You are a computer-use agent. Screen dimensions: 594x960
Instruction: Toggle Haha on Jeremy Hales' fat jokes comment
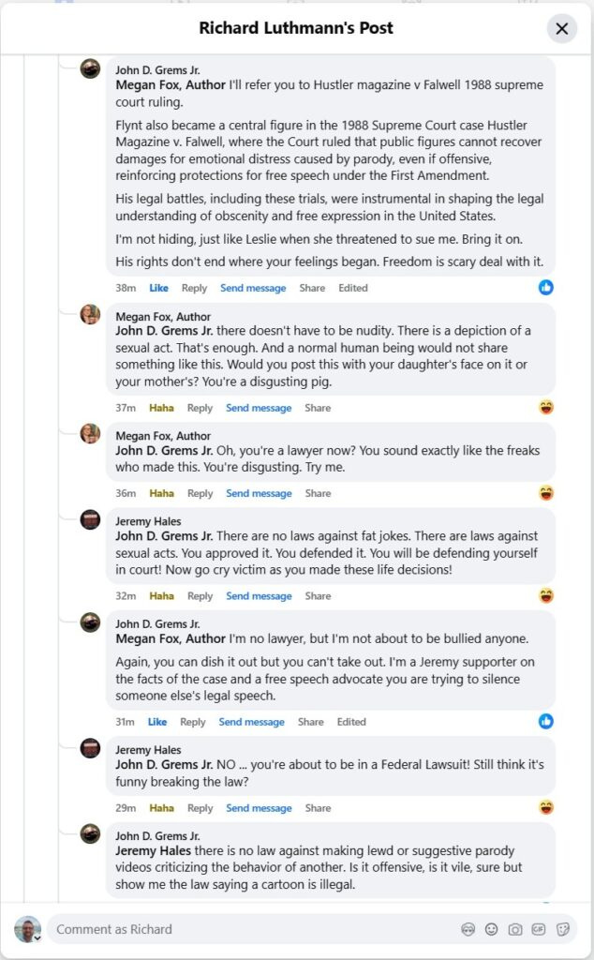pos(155,595)
